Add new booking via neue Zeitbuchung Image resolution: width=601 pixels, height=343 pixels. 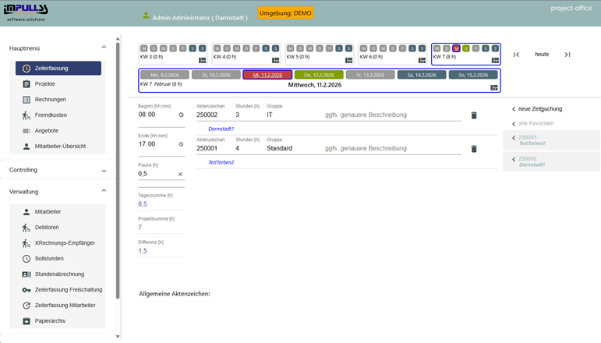click(539, 109)
